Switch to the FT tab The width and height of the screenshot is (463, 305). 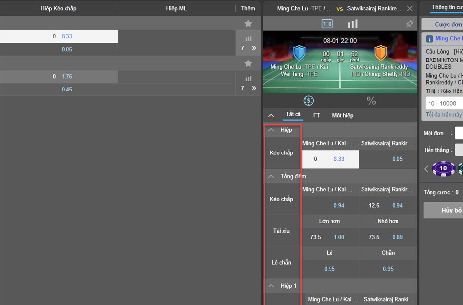pos(316,115)
